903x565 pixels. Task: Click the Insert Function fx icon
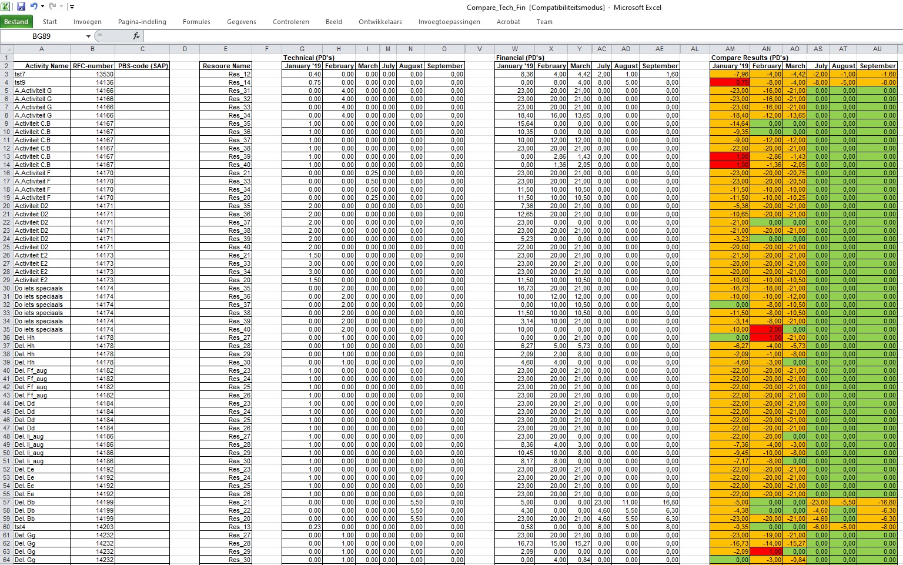pyautogui.click(x=136, y=36)
